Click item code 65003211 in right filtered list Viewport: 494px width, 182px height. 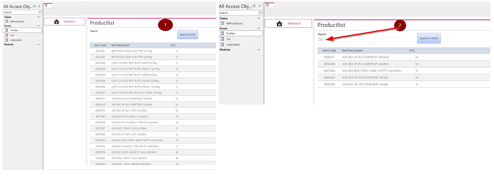pos(329,57)
